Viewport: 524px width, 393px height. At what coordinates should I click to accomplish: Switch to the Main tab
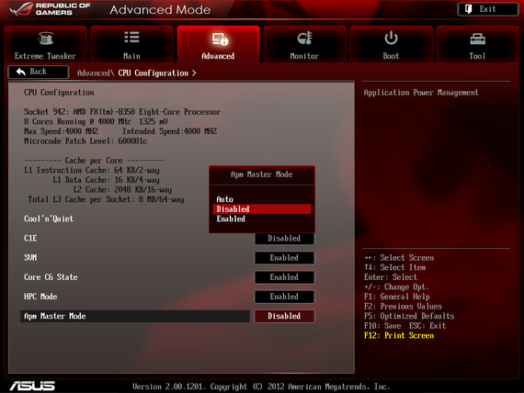(131, 44)
